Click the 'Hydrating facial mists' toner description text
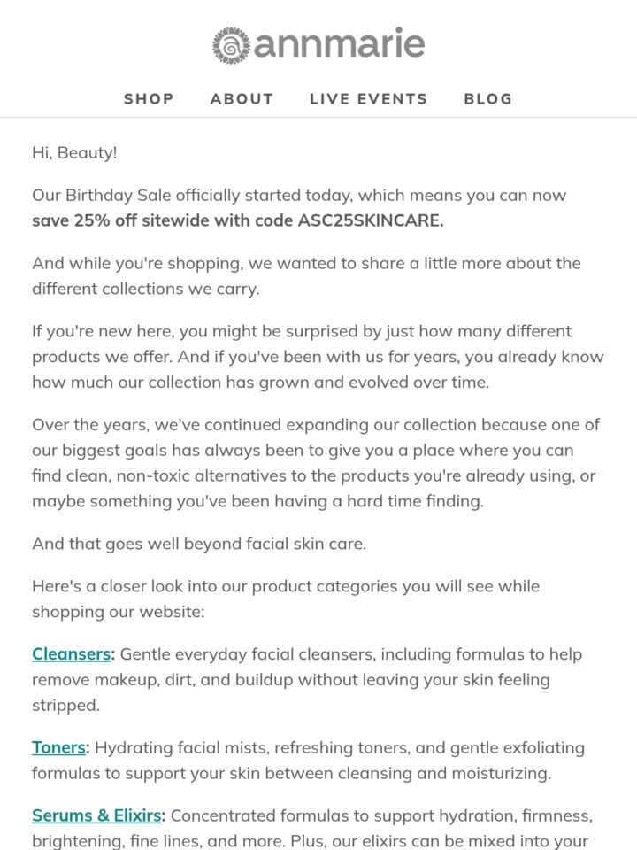Image resolution: width=637 pixels, height=850 pixels. pos(308,761)
